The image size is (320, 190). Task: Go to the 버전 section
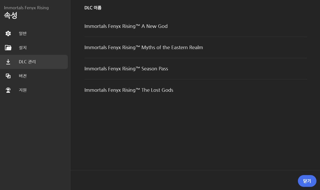(x=23, y=76)
